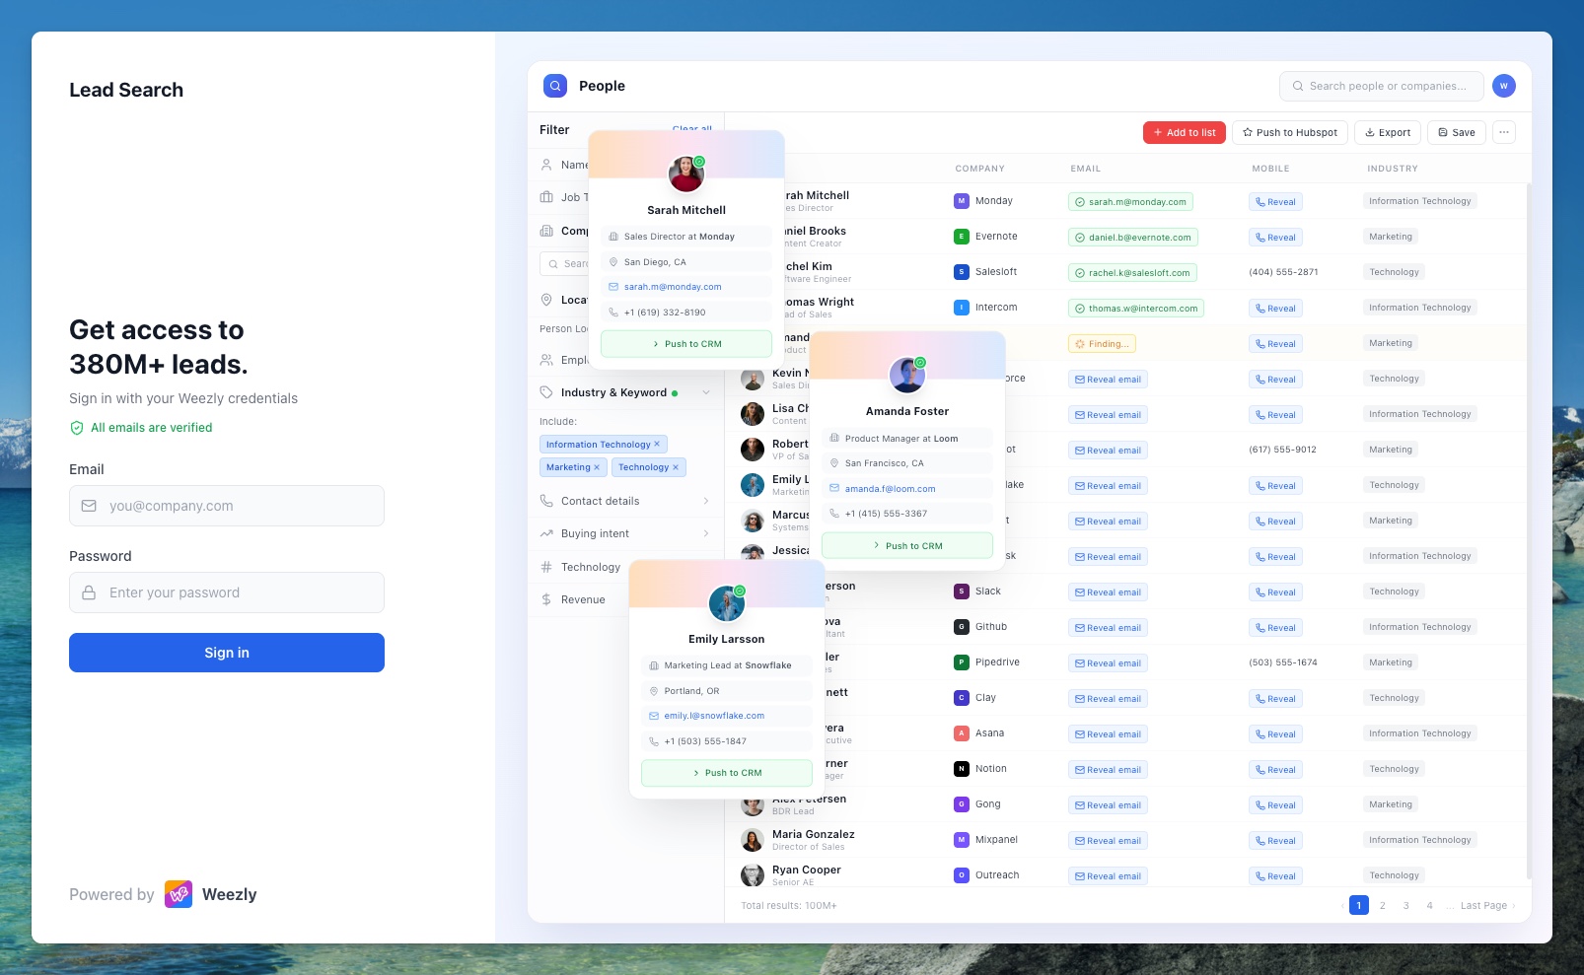Viewport: 1584px width, 975px height.
Task: Click Maria Gonzalez's avatar in the list
Action: pos(753,840)
